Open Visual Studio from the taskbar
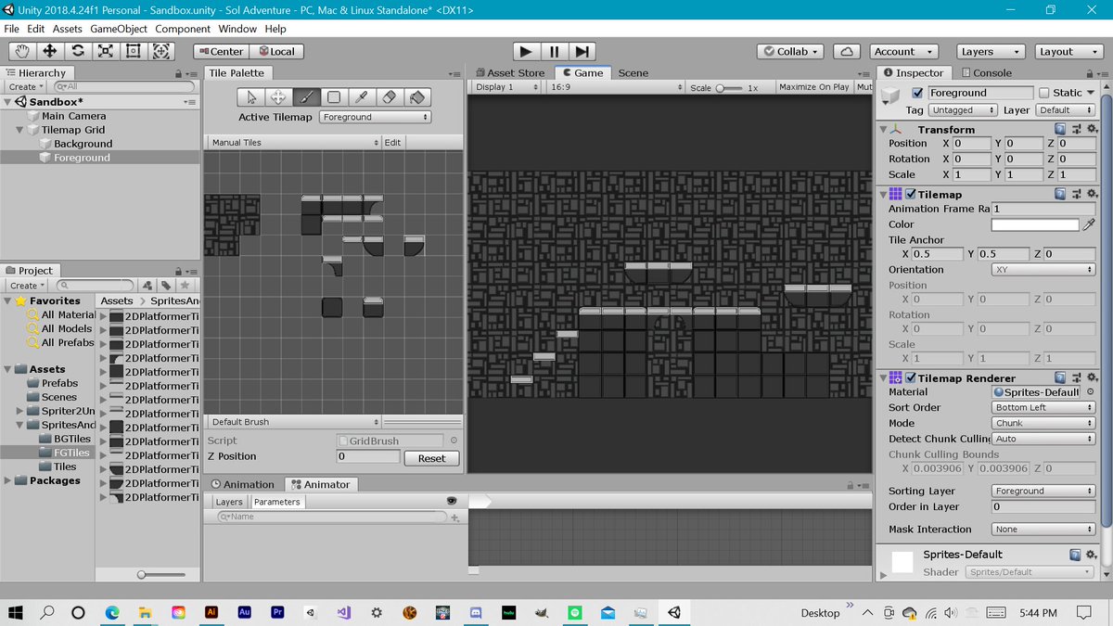Viewport: 1113px width, 626px height. click(x=343, y=613)
